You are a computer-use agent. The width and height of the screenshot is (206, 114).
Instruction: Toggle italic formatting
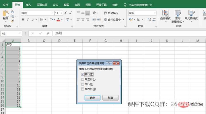click(28, 20)
